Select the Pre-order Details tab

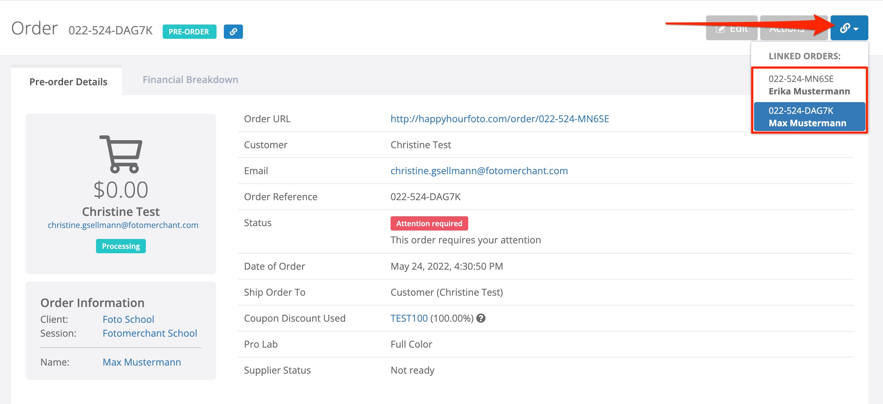[x=68, y=82]
